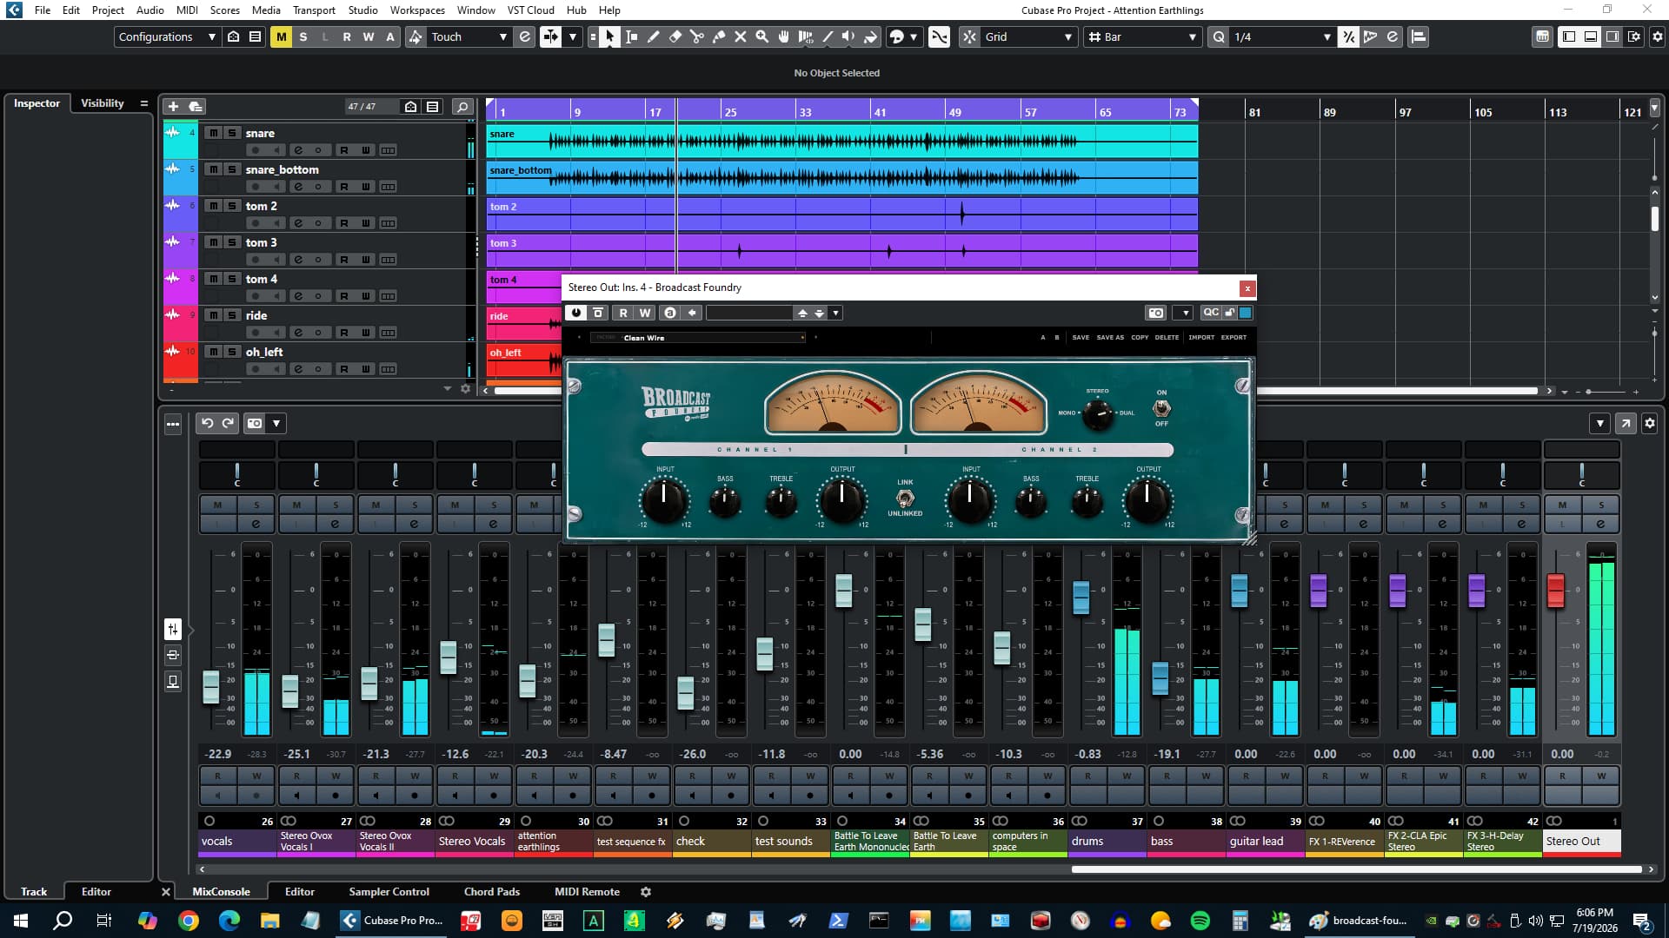
Task: Toggle global Solo S button in toolbar
Action: click(x=303, y=36)
